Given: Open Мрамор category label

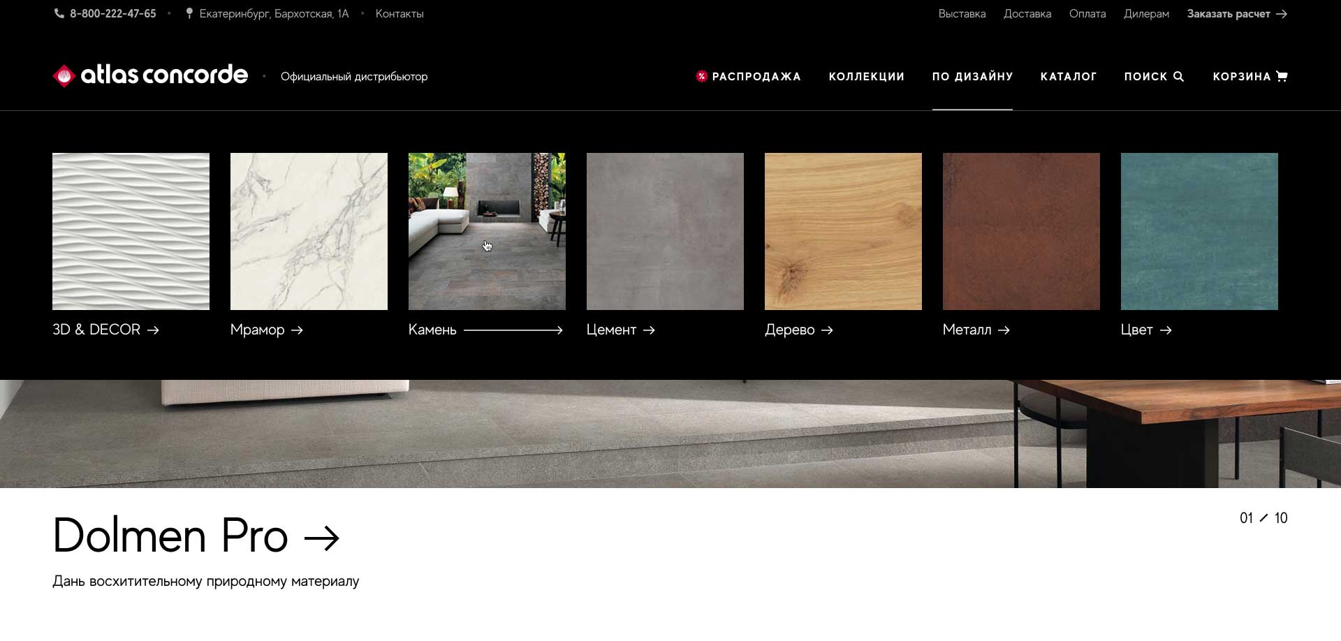Looking at the screenshot, I should click(258, 330).
